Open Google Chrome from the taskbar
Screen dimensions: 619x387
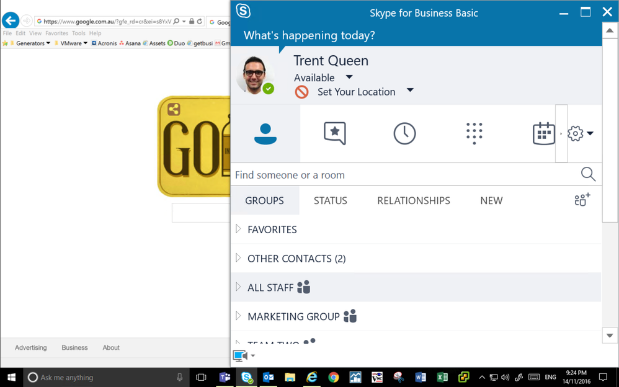pyautogui.click(x=334, y=378)
